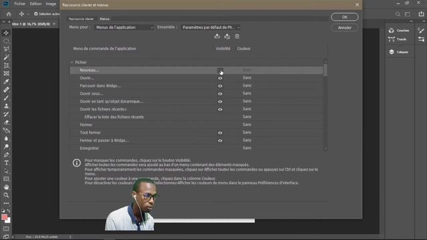Select the Move tool in the toolbar
427x240 pixels.
pos(6,33)
